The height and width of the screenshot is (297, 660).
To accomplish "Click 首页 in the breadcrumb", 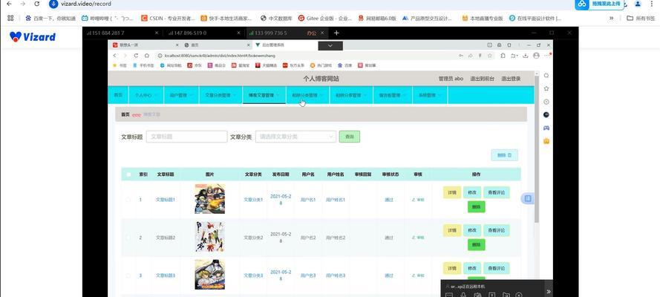I will 125,114.
